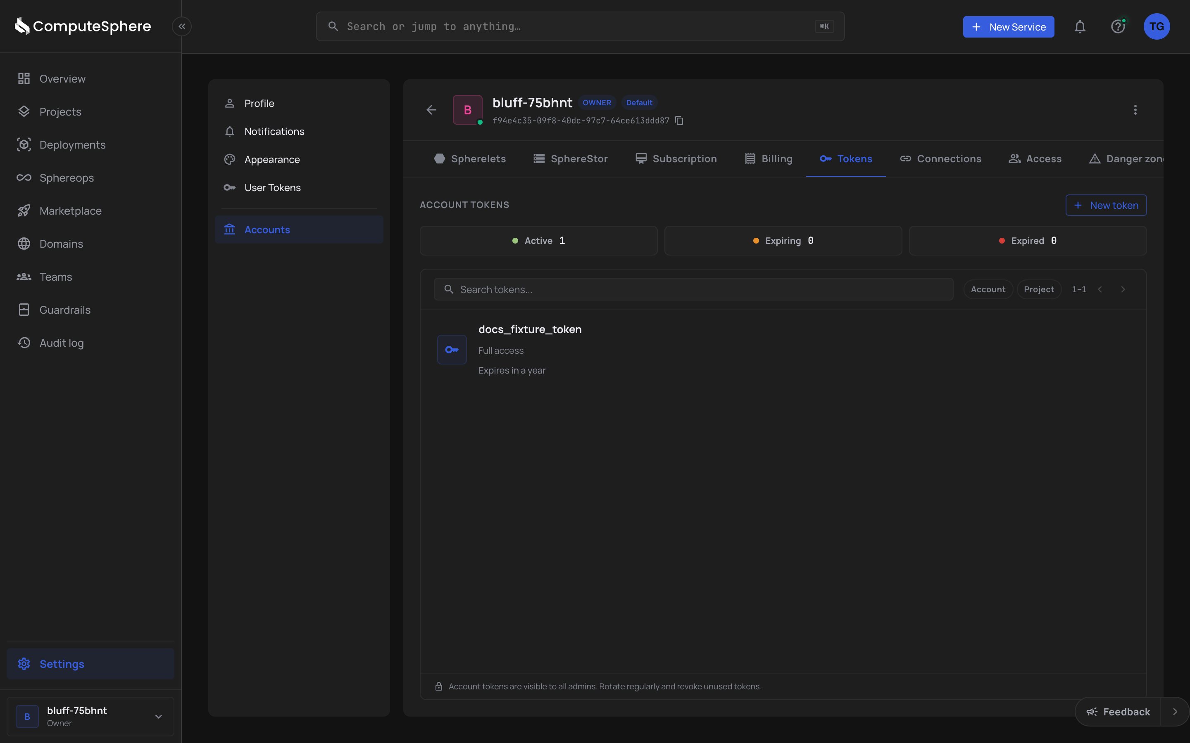1190x743 pixels.
Task: Go to Teams in the sidebar
Action: point(90,277)
